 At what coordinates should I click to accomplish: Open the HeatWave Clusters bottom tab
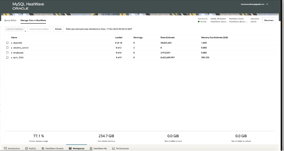coord(53,148)
